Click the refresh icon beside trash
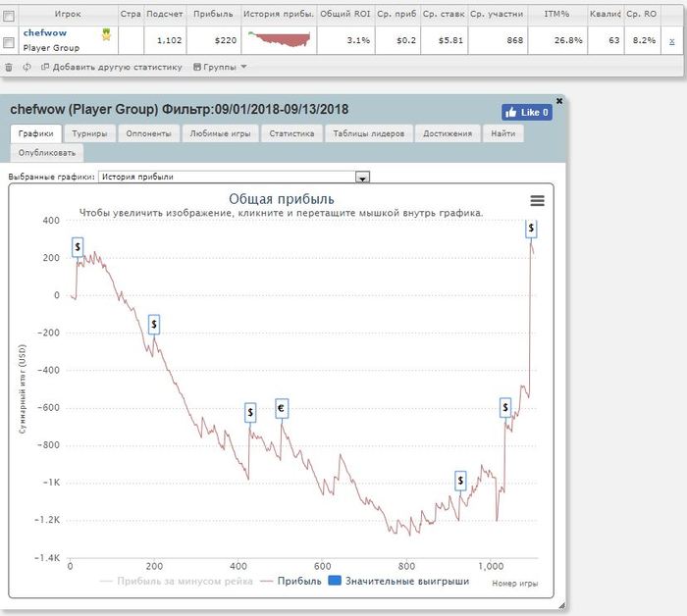 coord(26,67)
